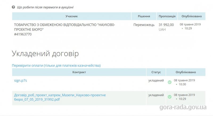Click the 10:30 time in sign.p7s row

click(182, 84)
